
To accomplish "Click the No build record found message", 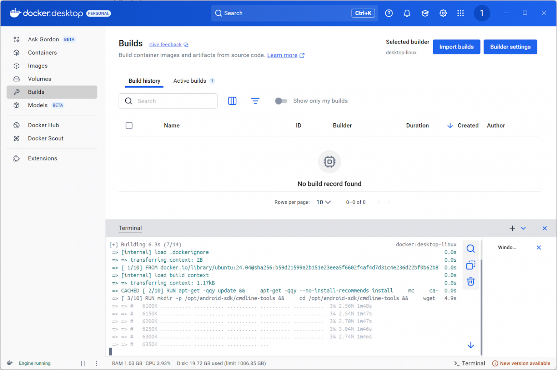I will (330, 184).
